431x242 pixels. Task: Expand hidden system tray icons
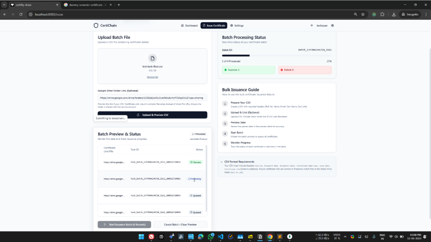345,237
